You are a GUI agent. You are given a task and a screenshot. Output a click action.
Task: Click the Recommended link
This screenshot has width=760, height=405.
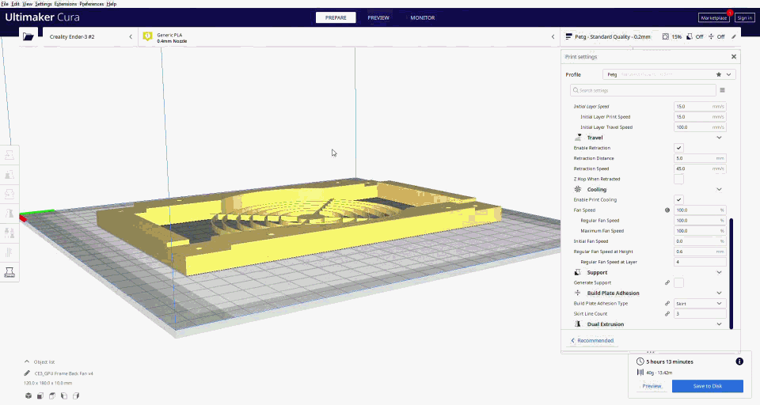[x=592, y=341]
